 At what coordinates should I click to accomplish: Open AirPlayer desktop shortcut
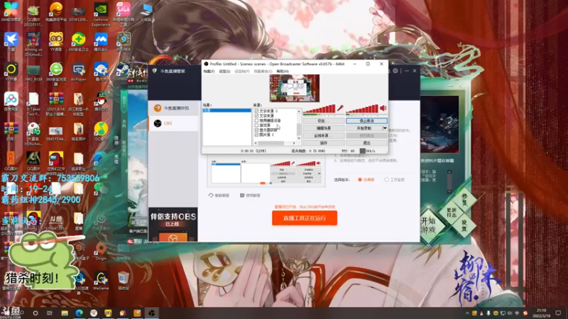pyautogui.click(x=78, y=72)
